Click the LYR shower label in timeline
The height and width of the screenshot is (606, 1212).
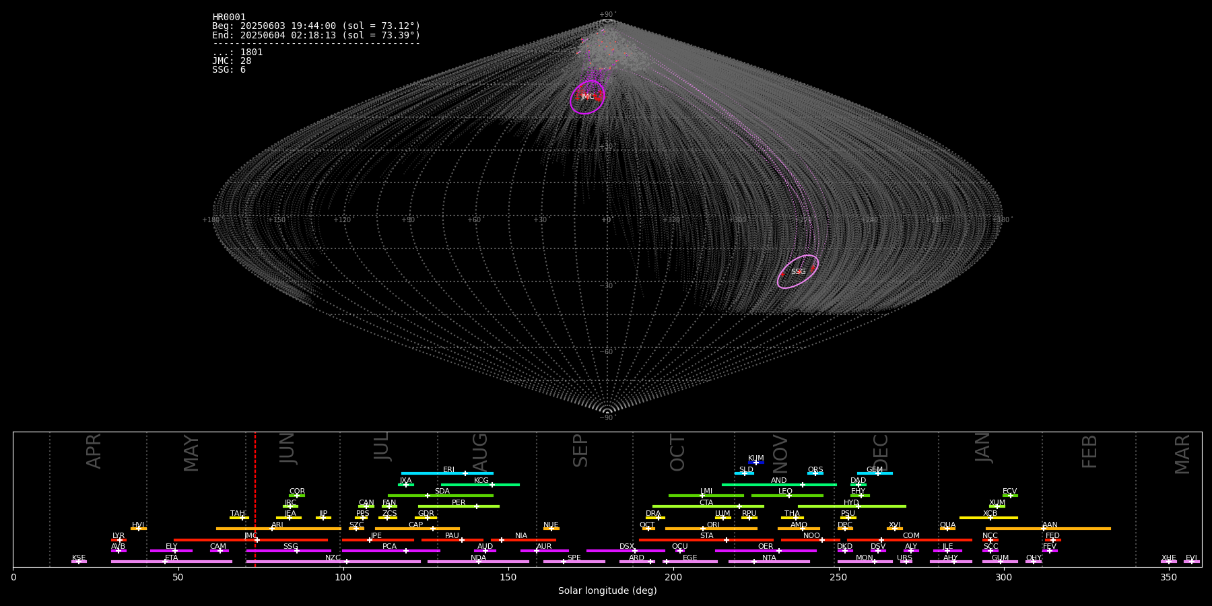tap(119, 536)
